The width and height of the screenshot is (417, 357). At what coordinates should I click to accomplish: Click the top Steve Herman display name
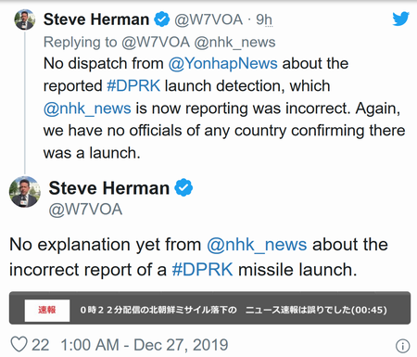pyautogui.click(x=96, y=19)
